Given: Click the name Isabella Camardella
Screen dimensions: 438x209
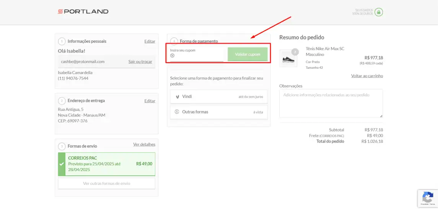Looking at the screenshot, I should coord(75,73).
